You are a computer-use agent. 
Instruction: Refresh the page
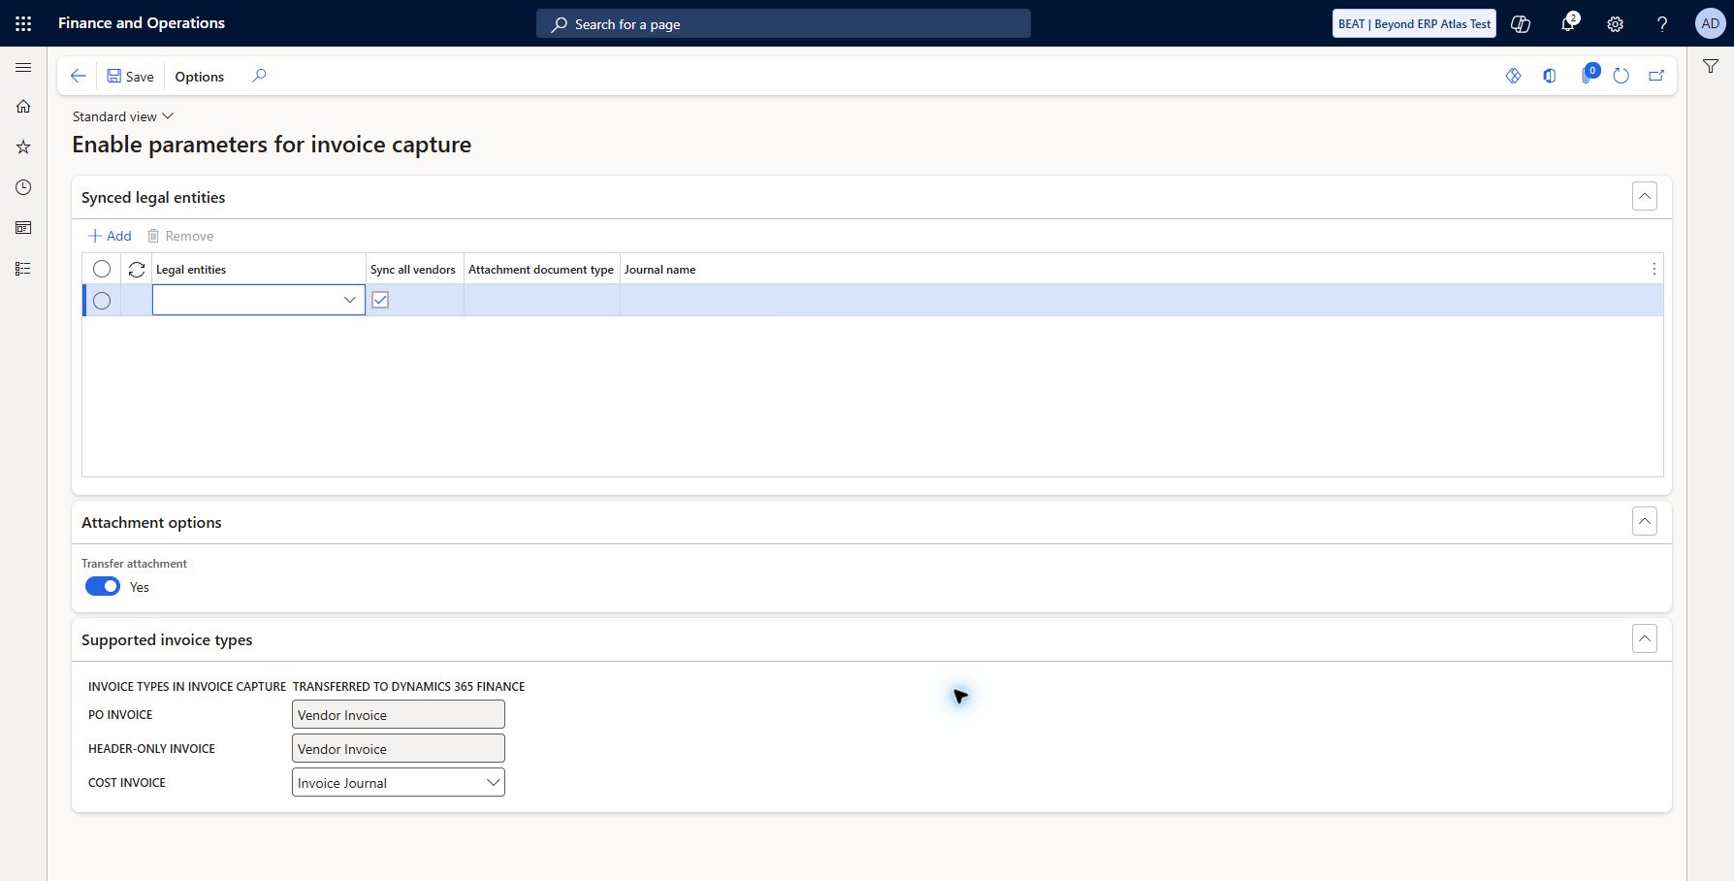coord(1622,76)
